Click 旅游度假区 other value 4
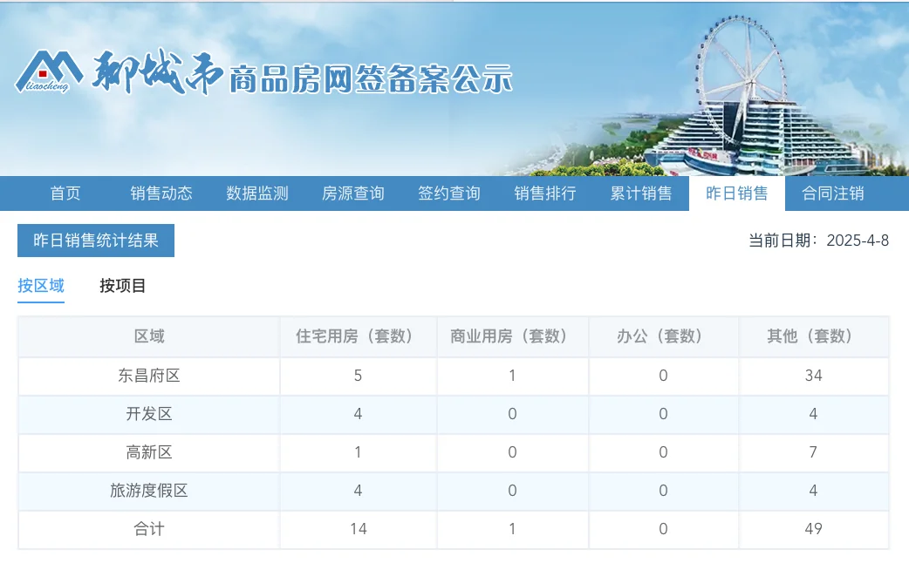This screenshot has height=563, width=909. [x=813, y=491]
